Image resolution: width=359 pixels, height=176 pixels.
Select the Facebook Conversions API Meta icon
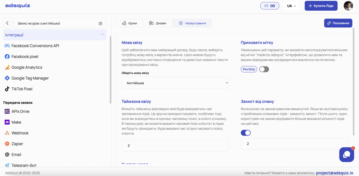pos(7,46)
